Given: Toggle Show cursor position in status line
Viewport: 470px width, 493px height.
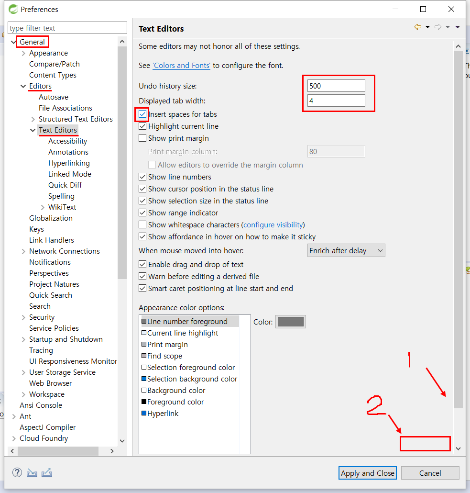Looking at the screenshot, I should (x=142, y=189).
